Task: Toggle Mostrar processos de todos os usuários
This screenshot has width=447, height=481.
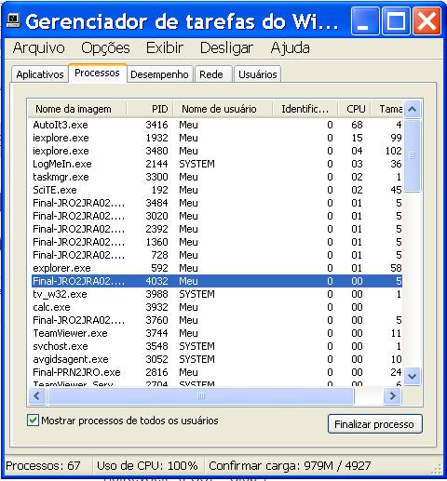Action: [33, 421]
